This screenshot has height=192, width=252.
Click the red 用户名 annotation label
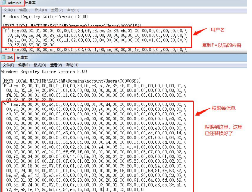[x=217, y=30]
